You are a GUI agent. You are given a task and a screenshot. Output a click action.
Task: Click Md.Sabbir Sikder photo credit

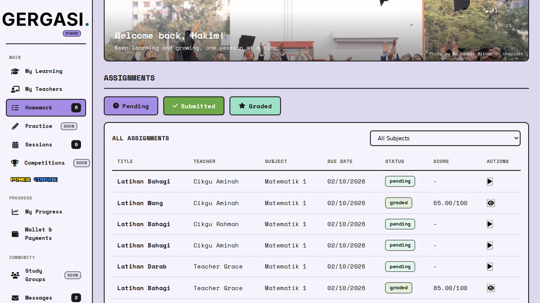pyautogui.click(x=472, y=54)
